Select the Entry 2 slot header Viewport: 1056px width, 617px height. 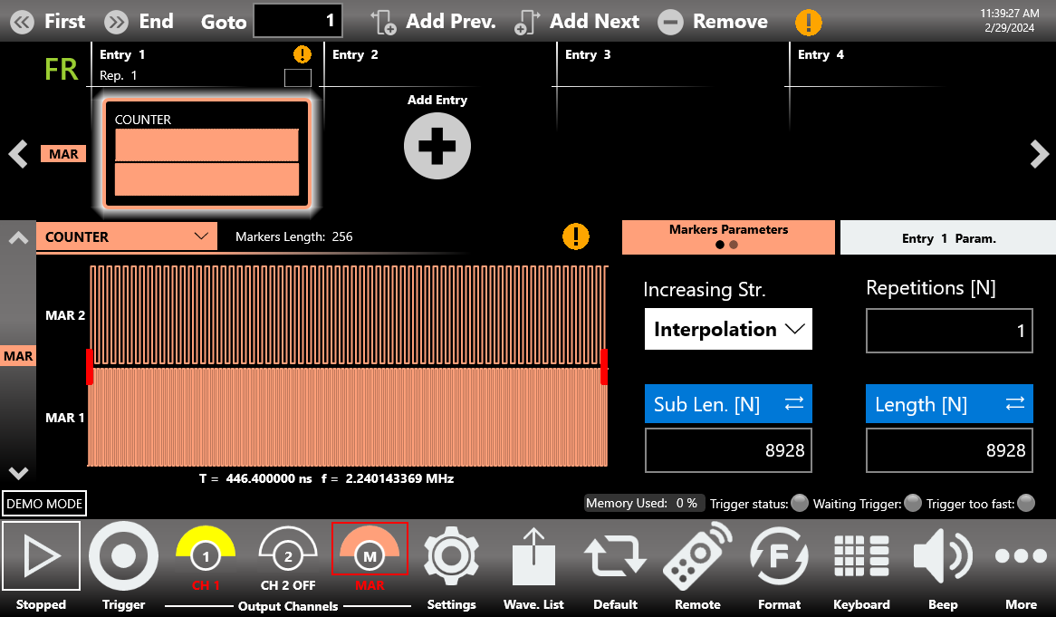355,54
